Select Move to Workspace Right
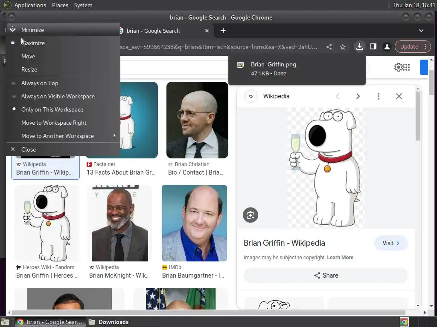437x327 pixels. pos(63,123)
